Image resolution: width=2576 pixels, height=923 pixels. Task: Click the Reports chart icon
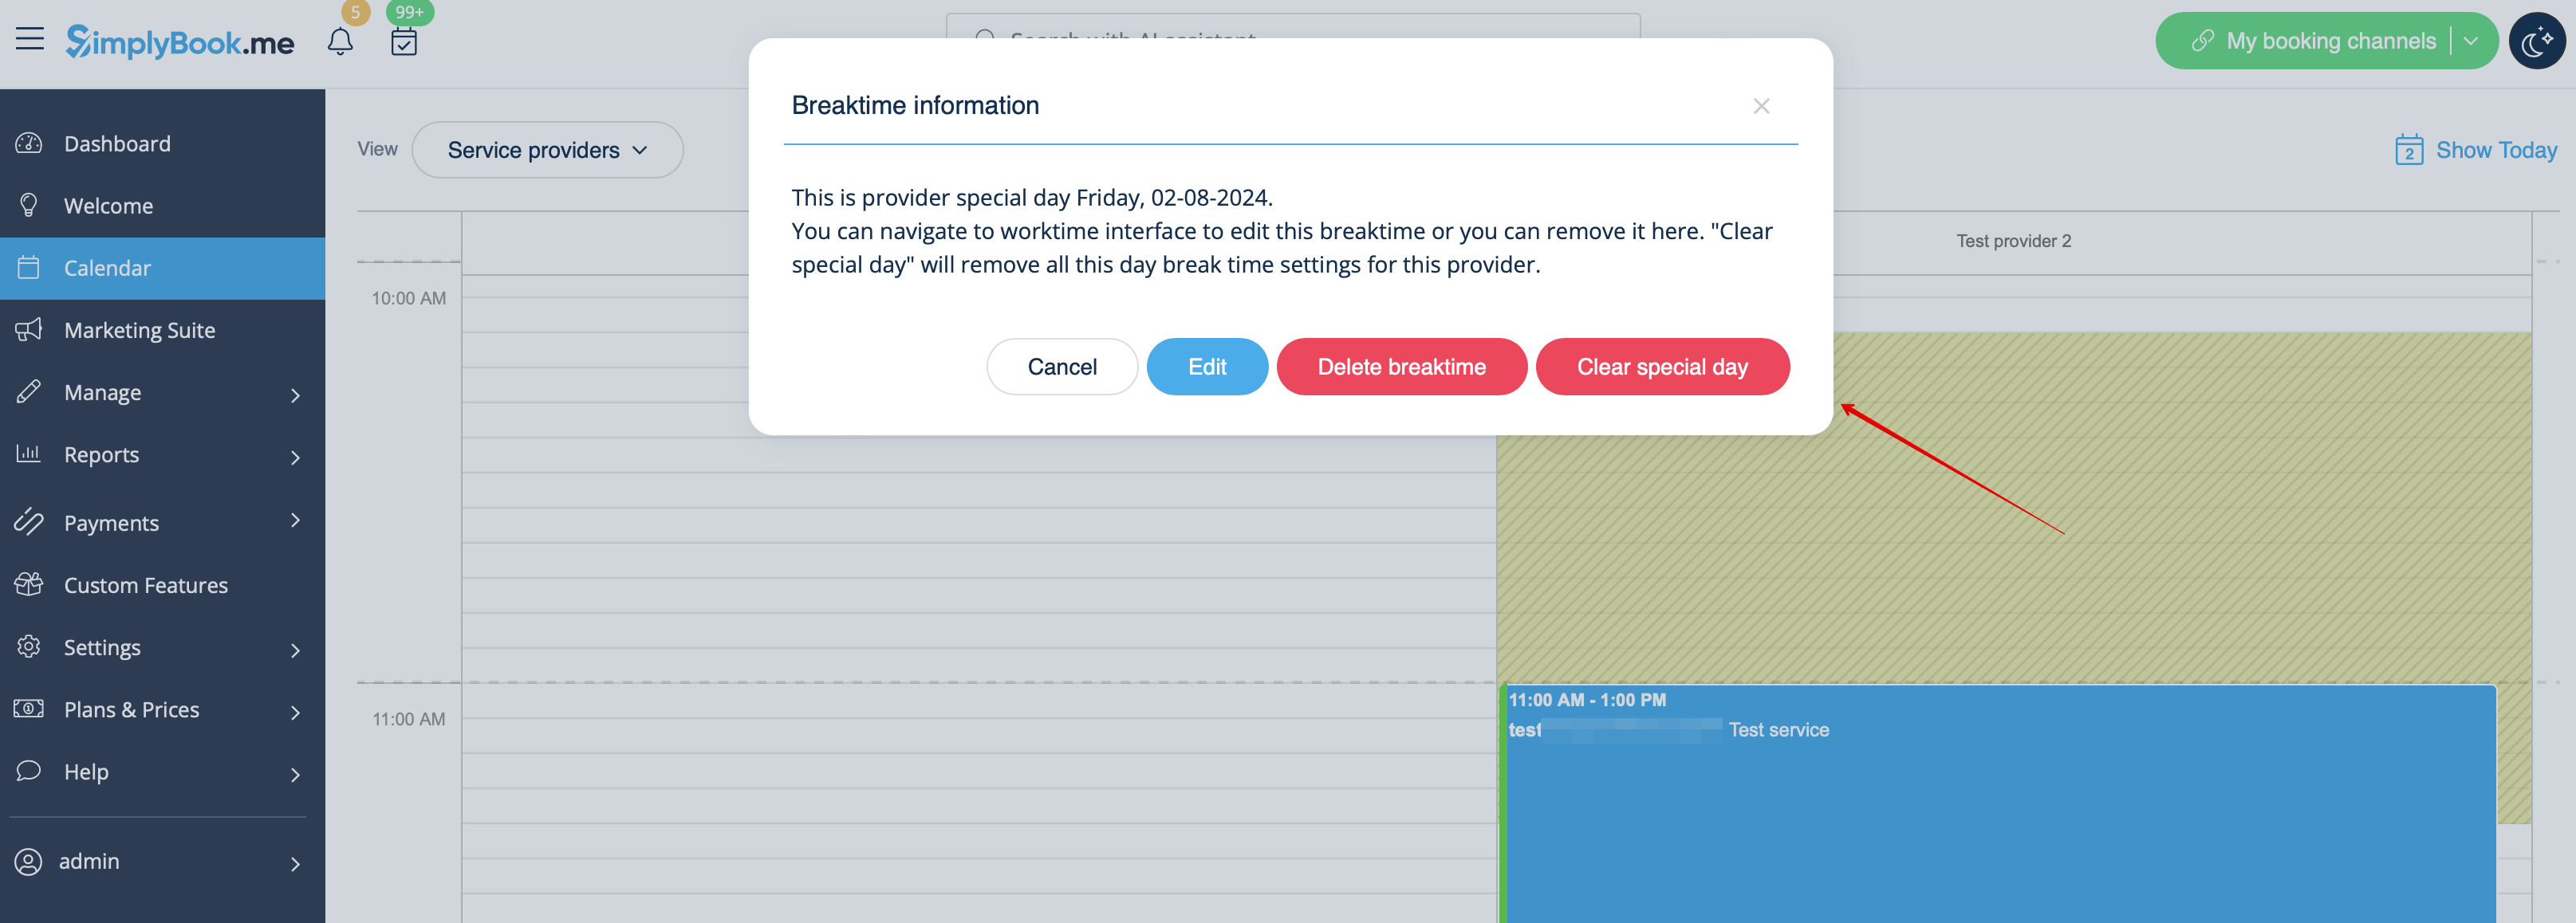[29, 453]
